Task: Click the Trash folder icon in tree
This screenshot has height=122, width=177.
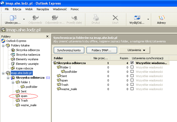Action: 18,100
